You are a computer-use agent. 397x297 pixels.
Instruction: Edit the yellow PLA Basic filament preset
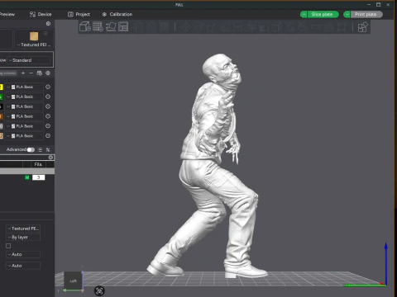(48, 87)
